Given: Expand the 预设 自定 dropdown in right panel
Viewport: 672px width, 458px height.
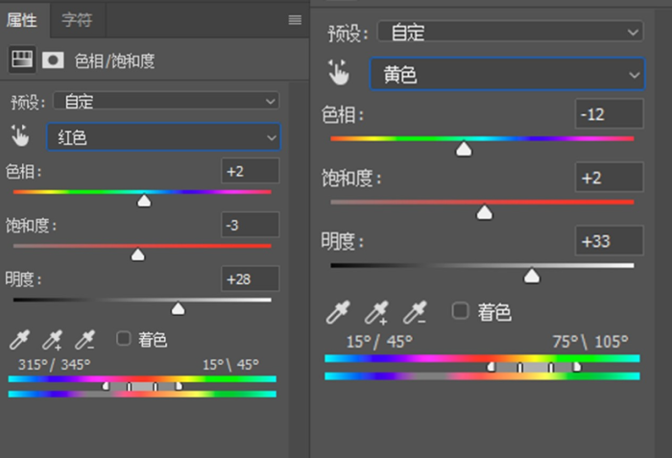Looking at the screenshot, I should (x=510, y=32).
